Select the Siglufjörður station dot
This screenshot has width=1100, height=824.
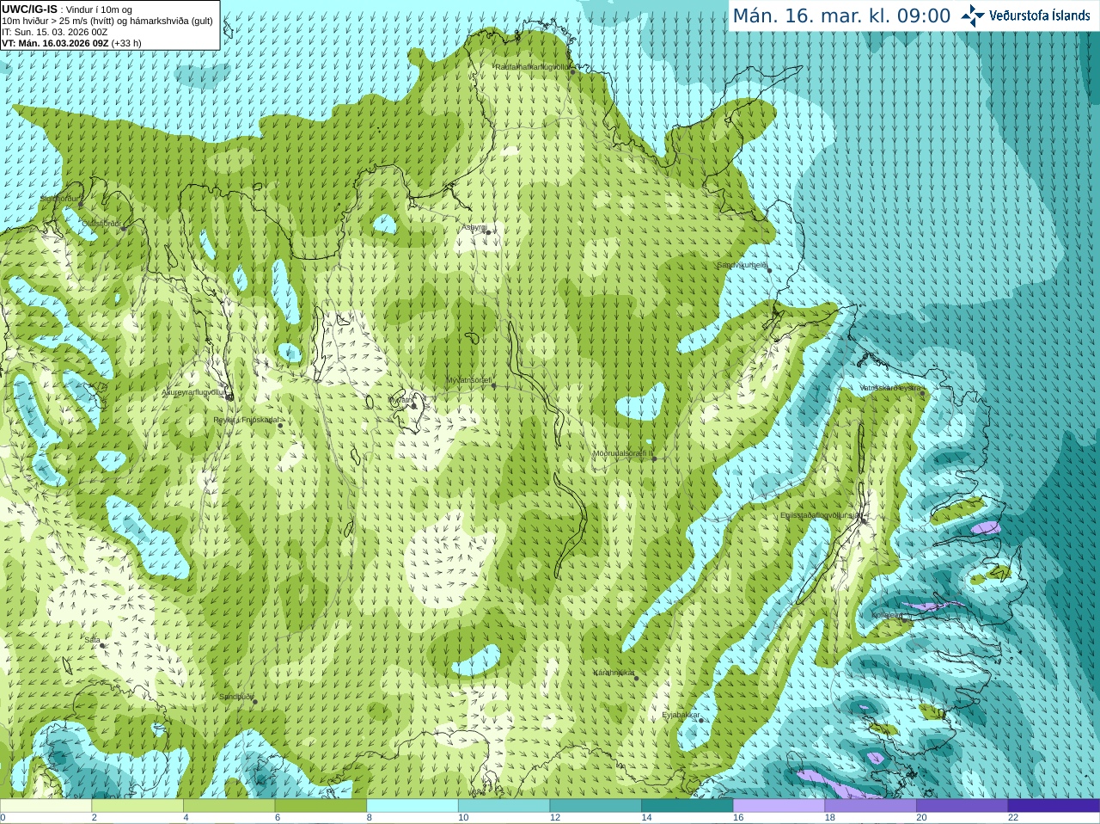click(82, 204)
